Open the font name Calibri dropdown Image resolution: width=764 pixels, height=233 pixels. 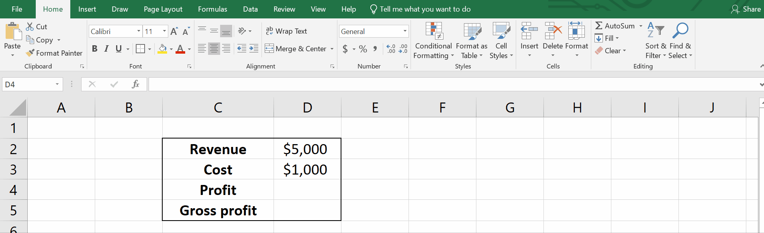tap(139, 31)
